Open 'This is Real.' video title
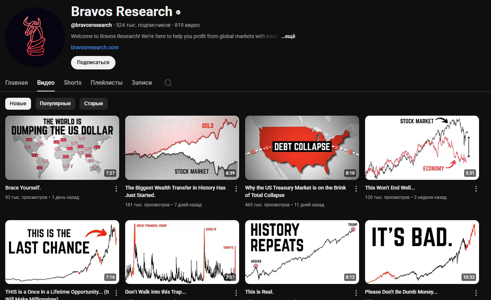491x300 pixels. pyautogui.click(x=259, y=292)
